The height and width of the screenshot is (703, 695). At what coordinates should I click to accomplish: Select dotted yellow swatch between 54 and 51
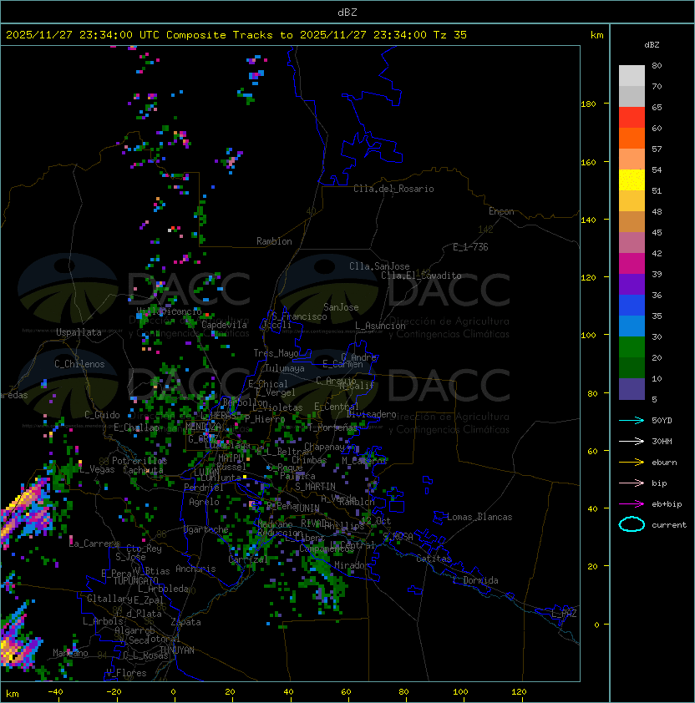pyautogui.click(x=632, y=180)
